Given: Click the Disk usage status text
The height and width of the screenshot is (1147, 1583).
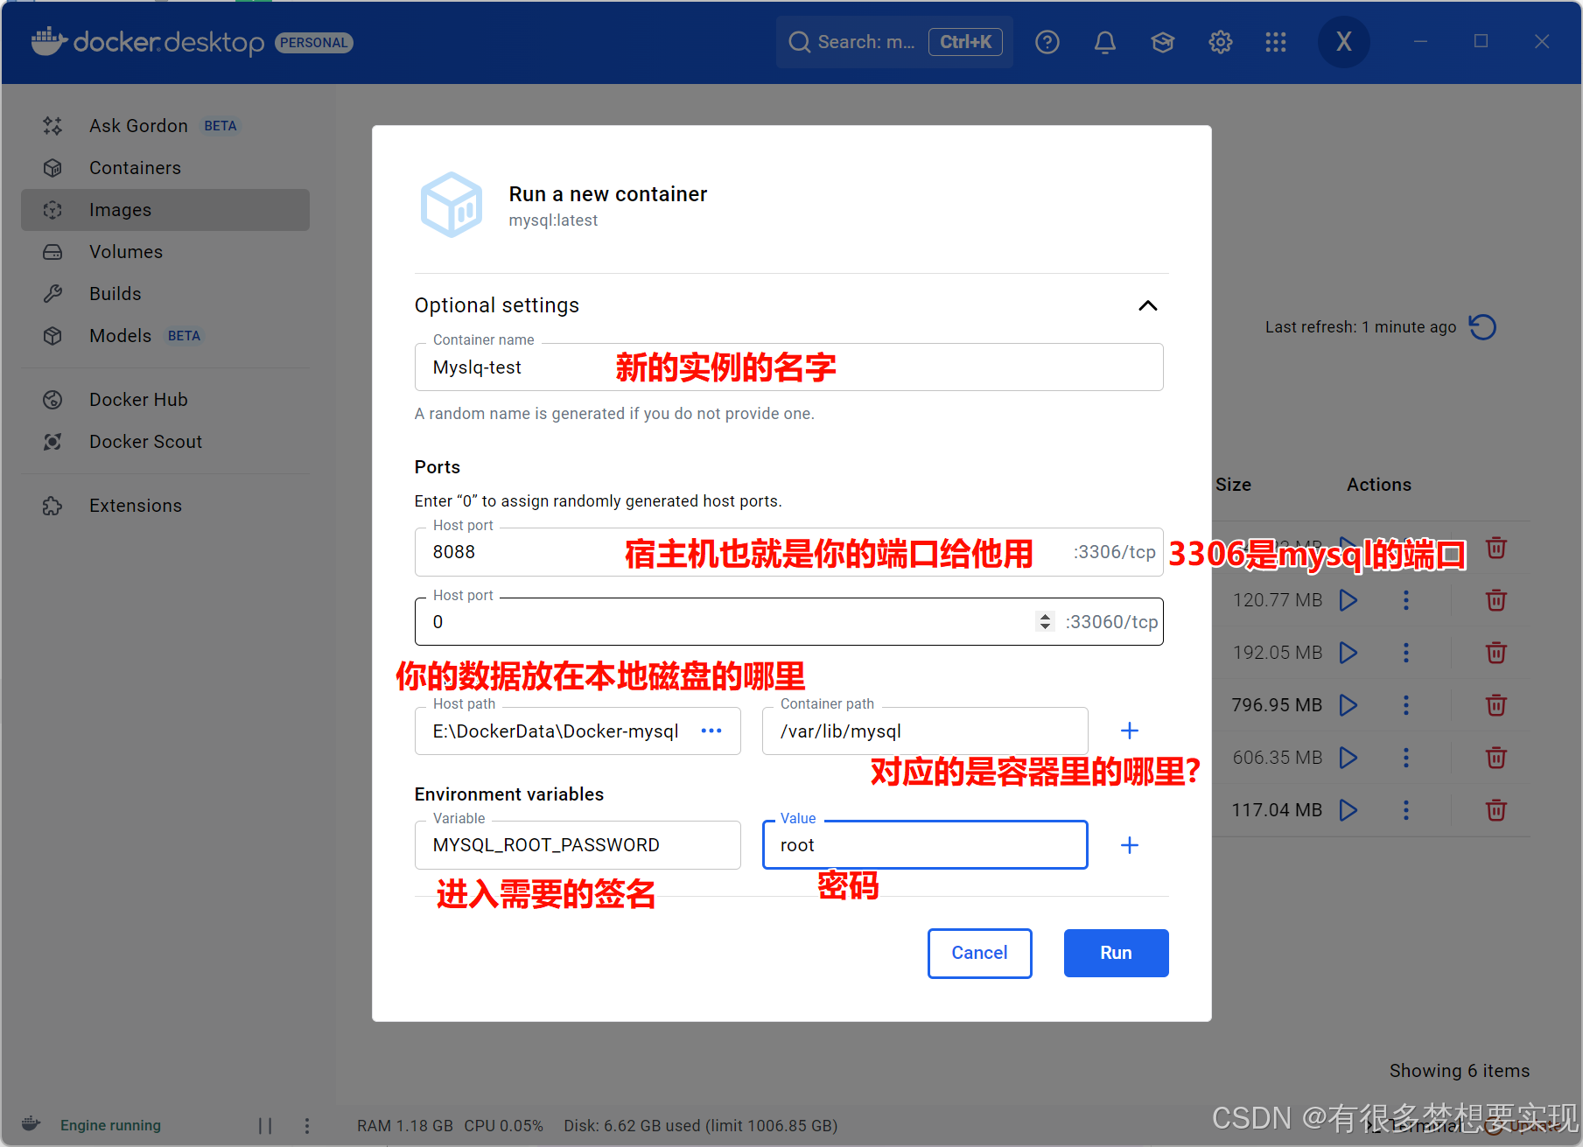Looking at the screenshot, I should point(700,1126).
